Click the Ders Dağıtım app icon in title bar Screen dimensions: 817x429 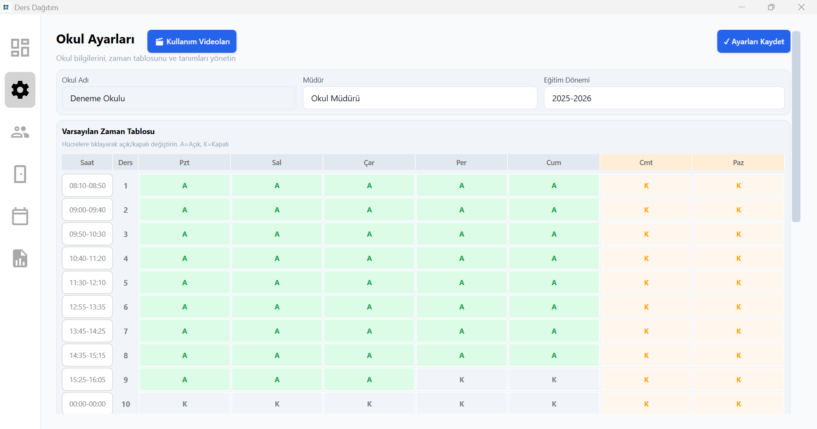tap(6, 7)
